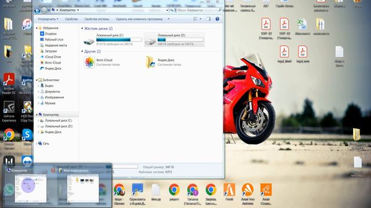Select Локальный диск (D:) in the tree

tap(56, 126)
